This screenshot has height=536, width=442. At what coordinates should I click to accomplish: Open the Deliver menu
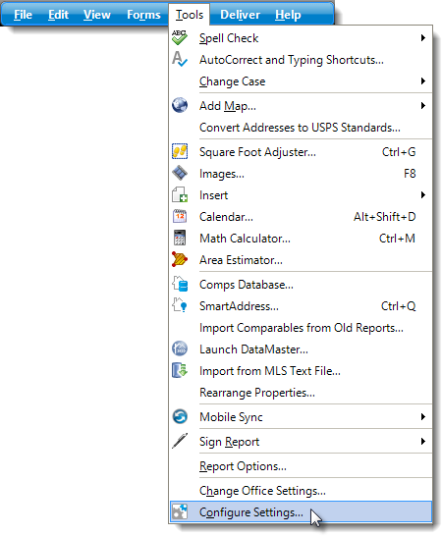click(241, 15)
